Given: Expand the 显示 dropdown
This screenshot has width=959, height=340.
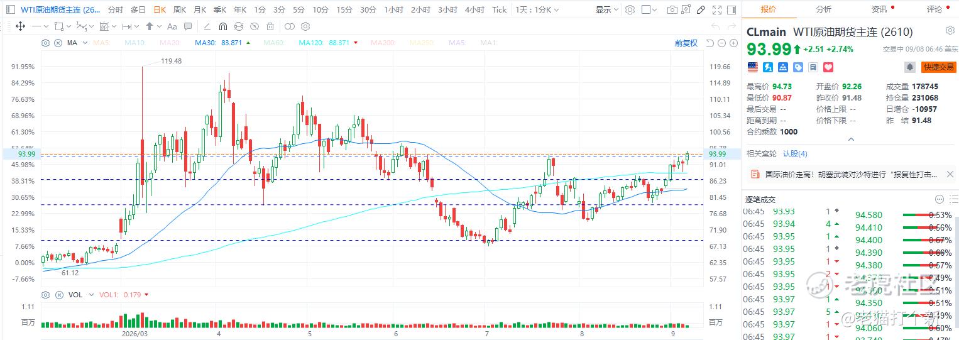Looking at the screenshot, I should pos(607,10).
